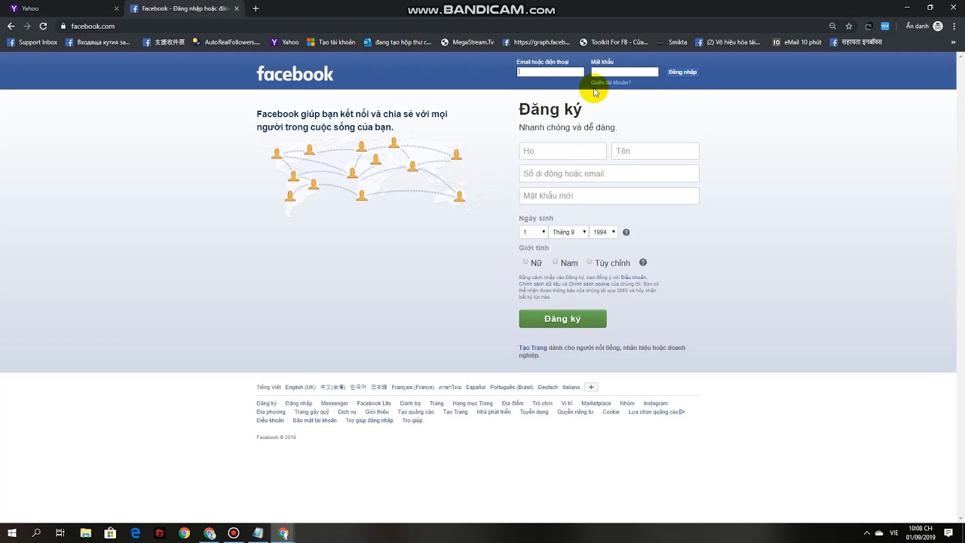Open the Facebook Lite footer link

point(374,403)
